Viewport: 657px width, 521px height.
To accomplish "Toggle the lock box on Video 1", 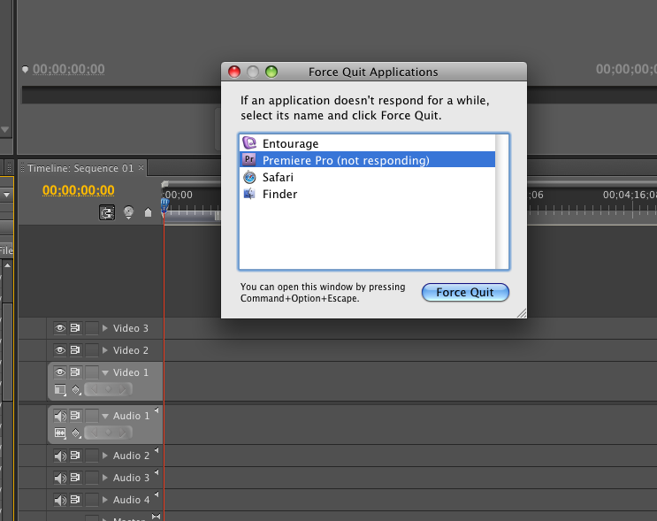I will click(x=91, y=372).
